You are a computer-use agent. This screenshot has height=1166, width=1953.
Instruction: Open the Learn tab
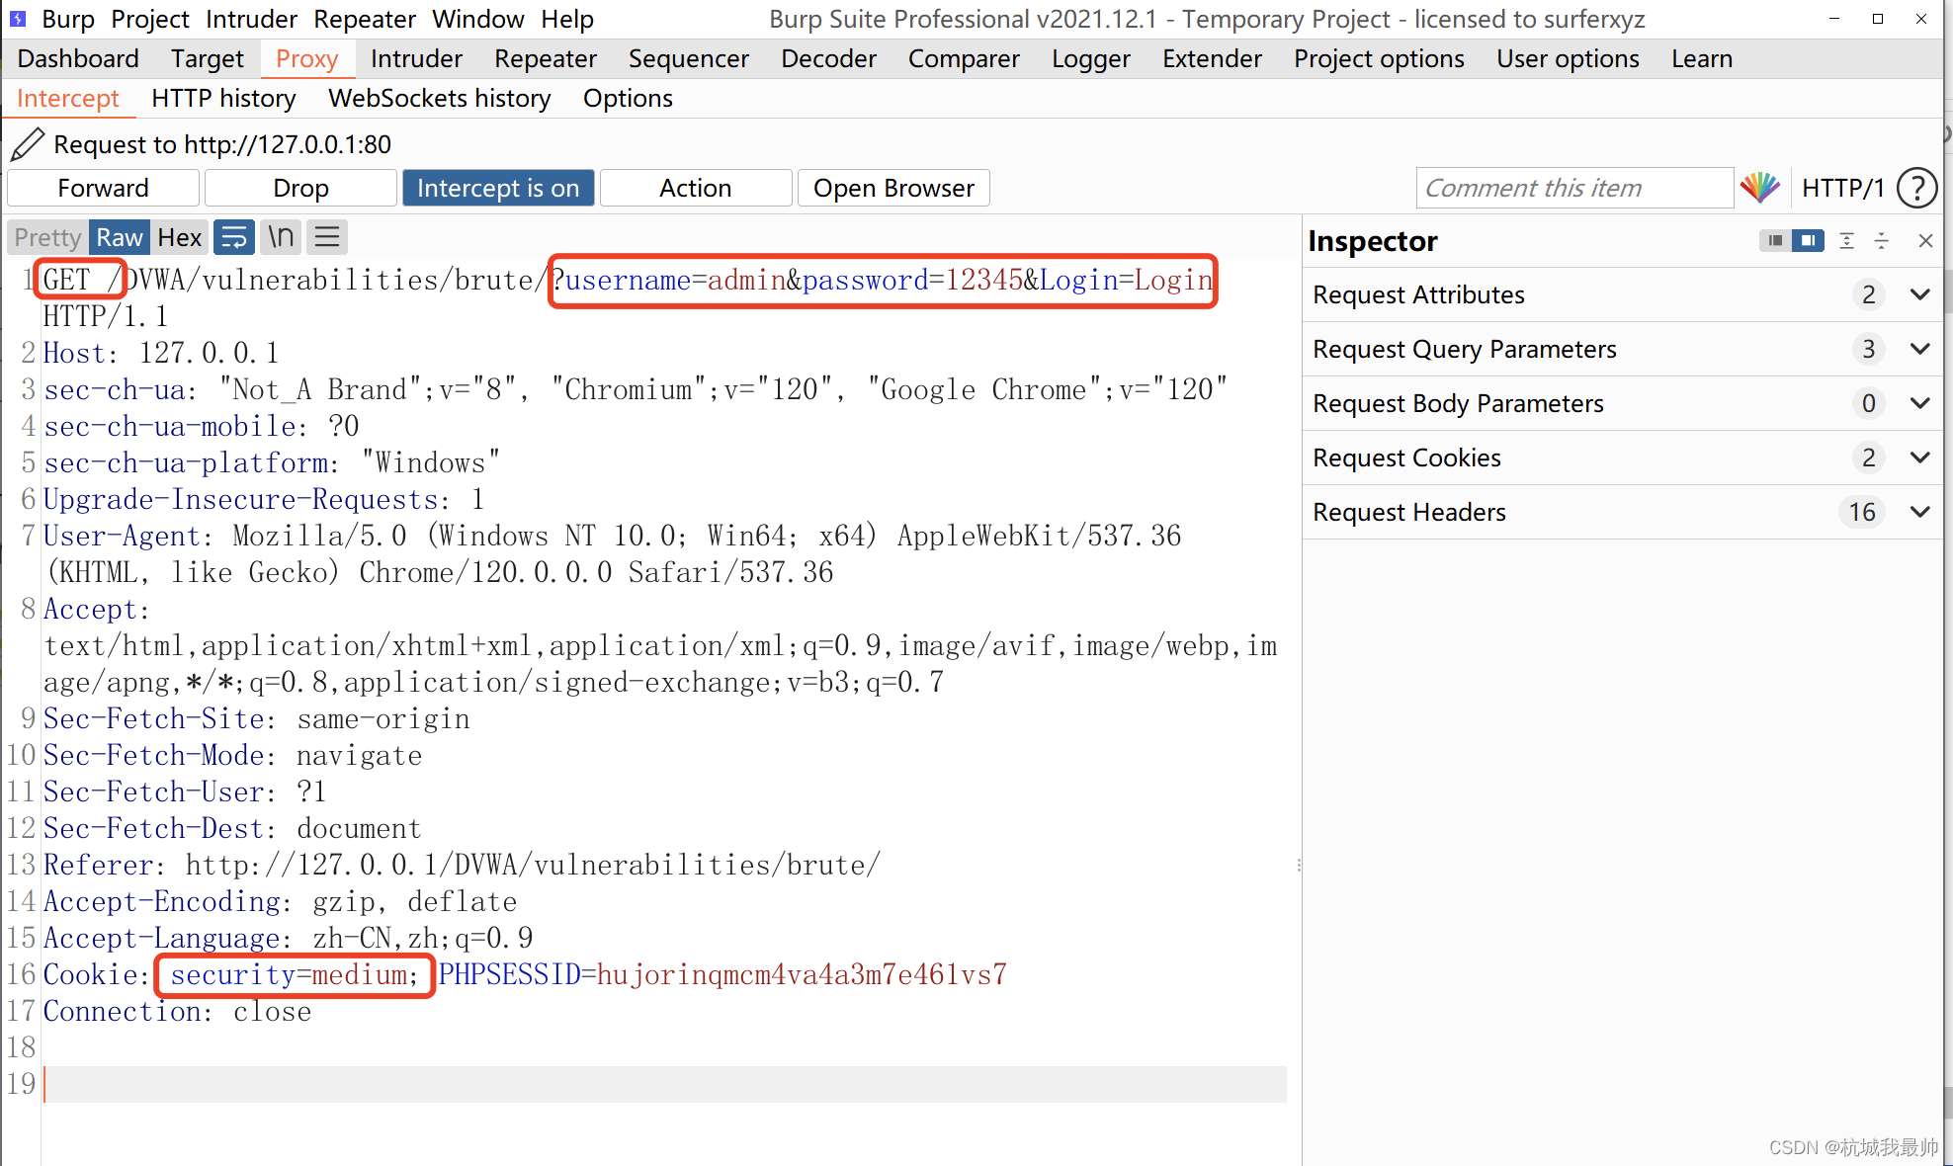click(1702, 58)
